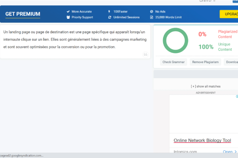This screenshot has width=238, height=158.
Task: Open the GET PREMIUM heading link
Action: click(x=23, y=14)
